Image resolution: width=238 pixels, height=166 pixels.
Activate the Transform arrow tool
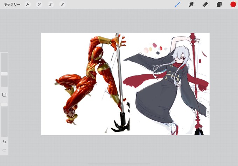pos(62,5)
